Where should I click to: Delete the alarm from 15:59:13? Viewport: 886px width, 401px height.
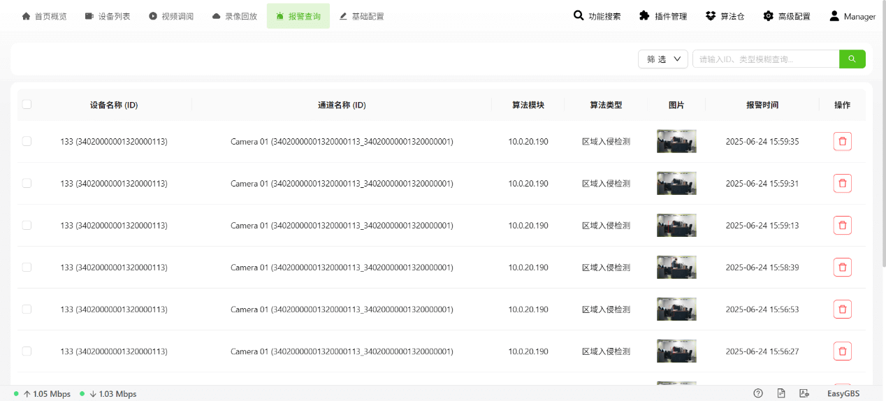point(842,226)
